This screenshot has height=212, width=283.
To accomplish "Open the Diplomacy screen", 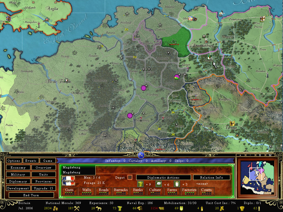I will pyautogui.click(x=18, y=182).
